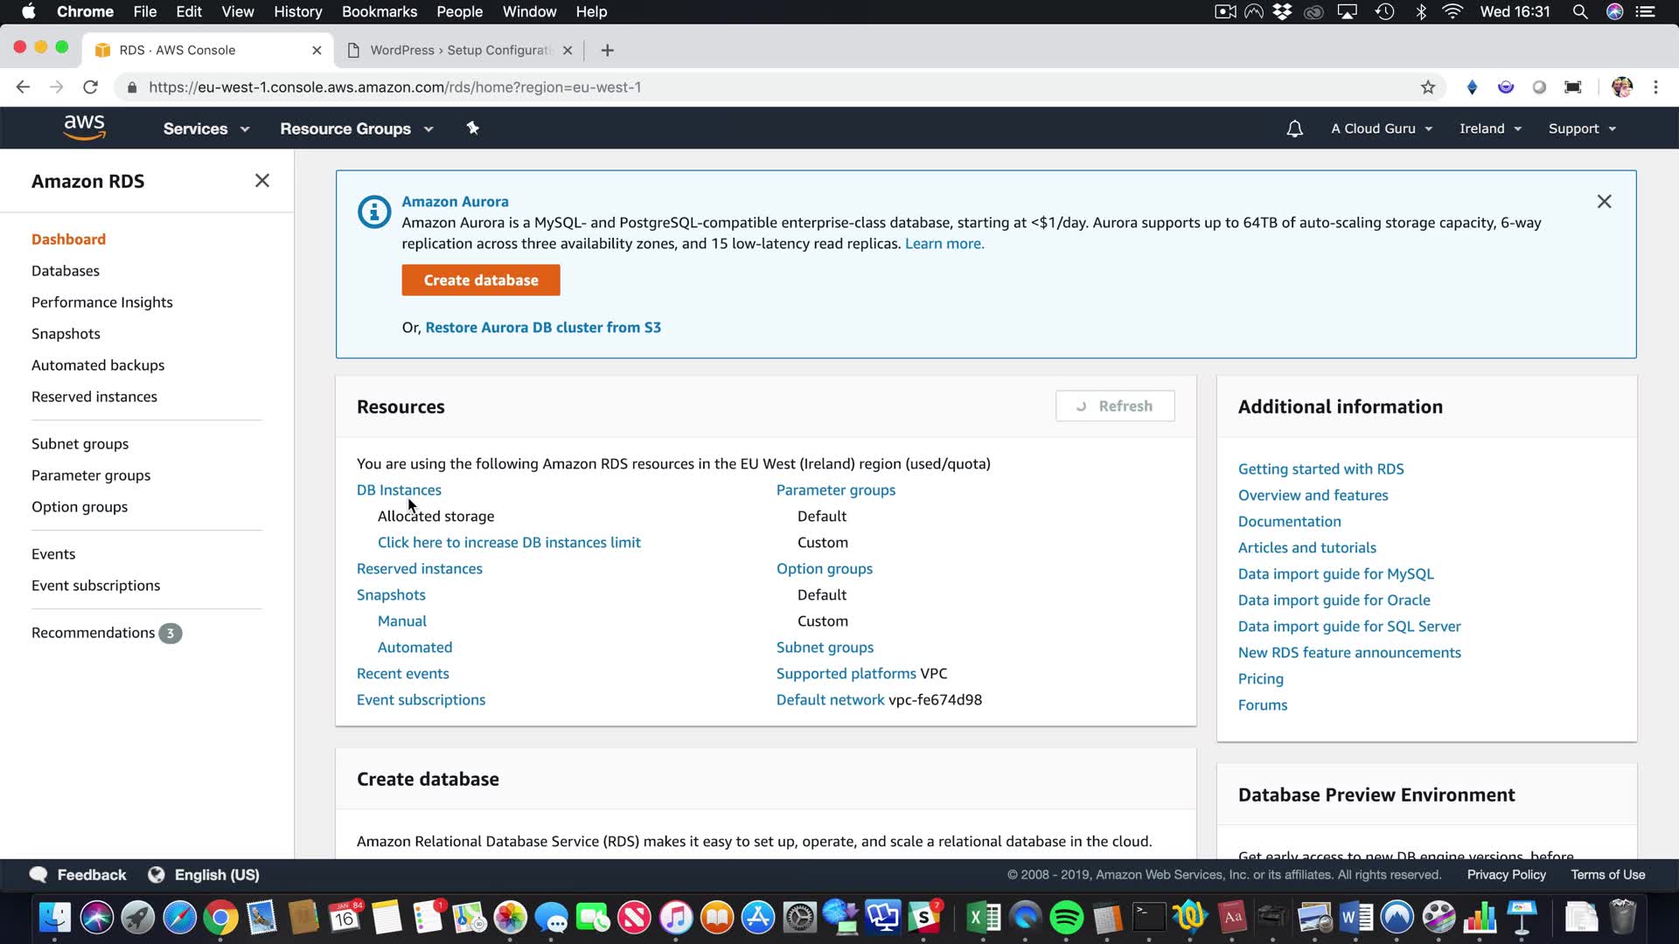Screen dimensions: 1679x944
Task: Dismiss the Amazon Aurora info banner
Action: tap(1604, 202)
